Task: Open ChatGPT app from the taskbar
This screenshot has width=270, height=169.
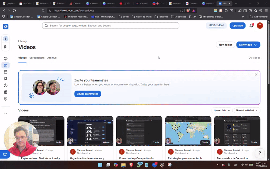Action: (x=162, y=165)
